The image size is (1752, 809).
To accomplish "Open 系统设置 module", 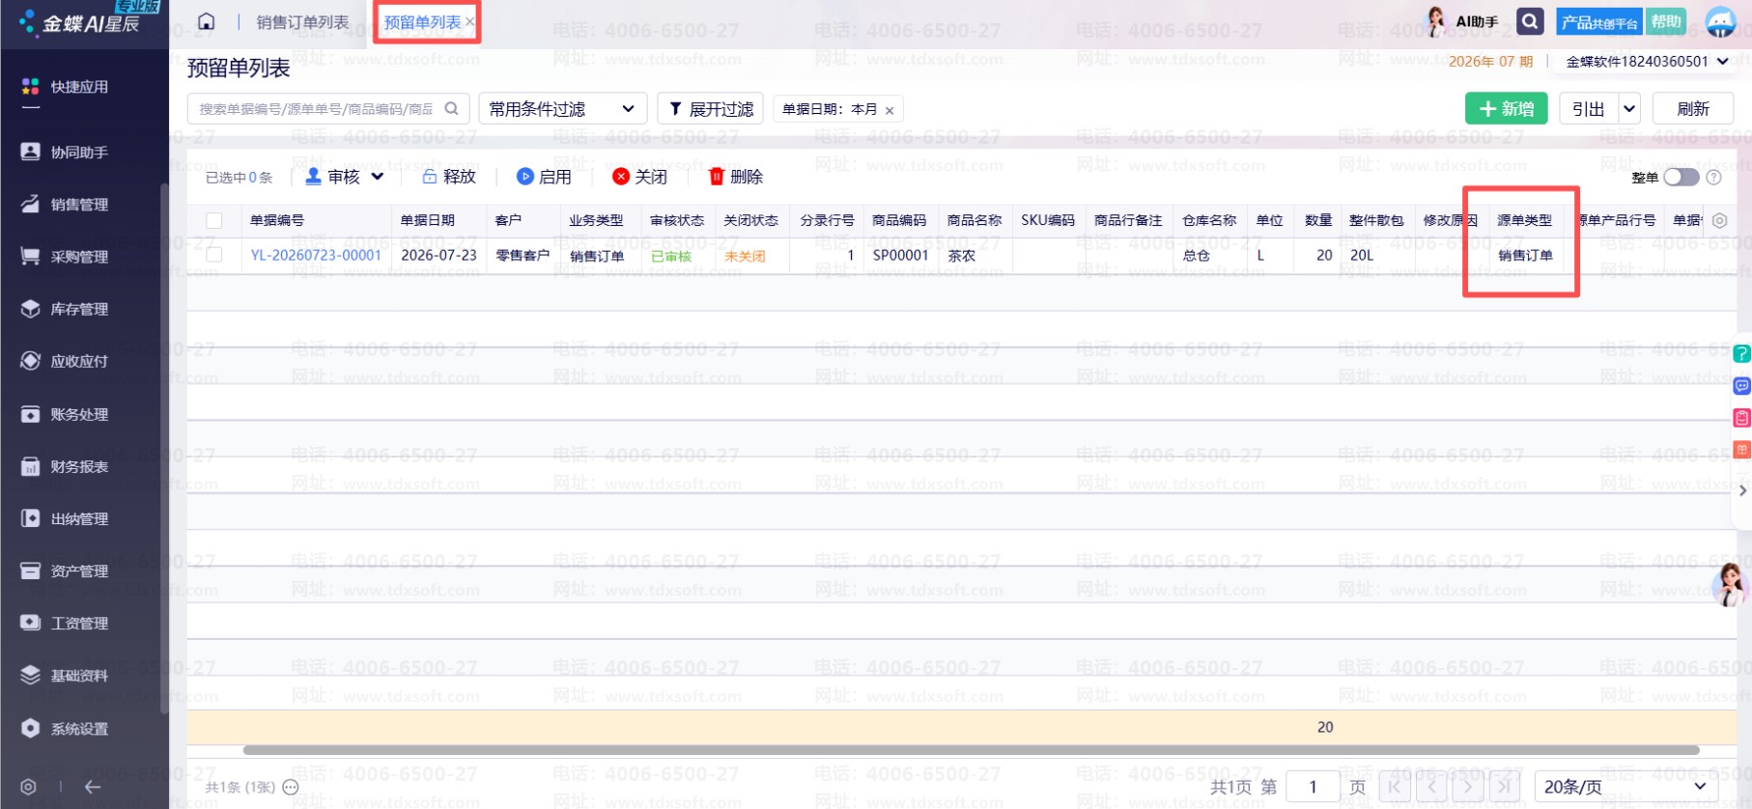I will (65, 729).
